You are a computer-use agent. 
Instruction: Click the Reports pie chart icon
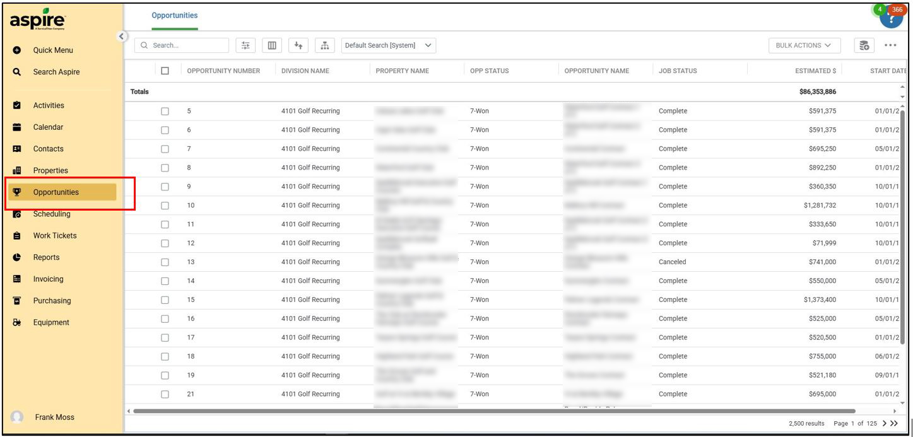17,257
